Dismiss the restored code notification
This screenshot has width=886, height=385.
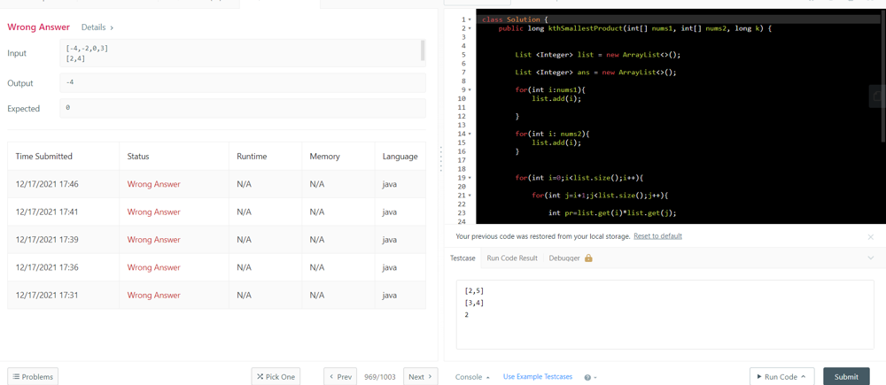coord(870,237)
